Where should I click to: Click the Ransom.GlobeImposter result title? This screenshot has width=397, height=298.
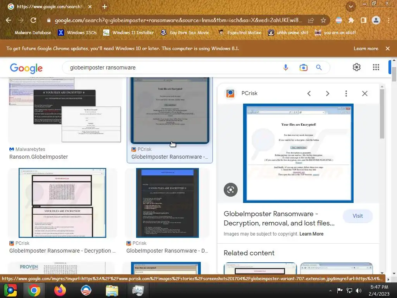38,157
